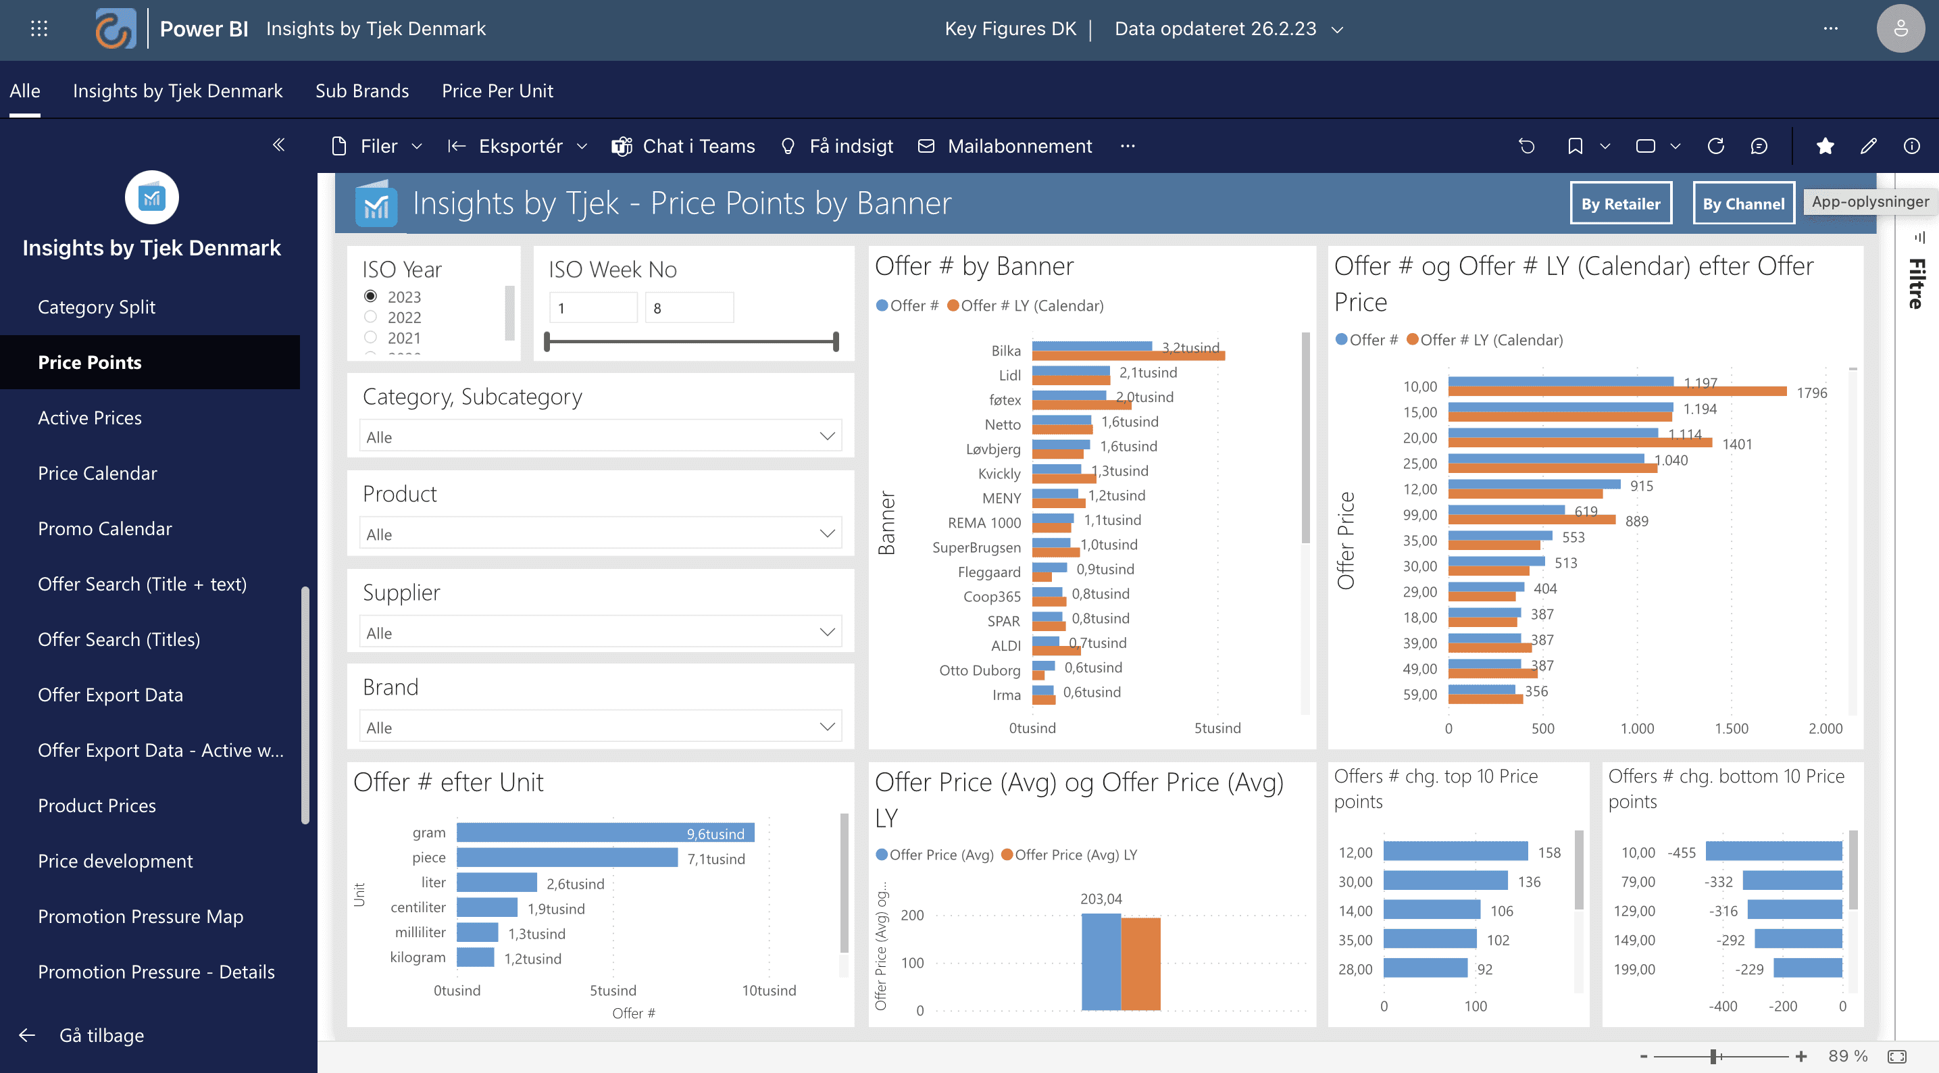Open the comments speech bubble icon
1939x1073 pixels.
point(1759,146)
